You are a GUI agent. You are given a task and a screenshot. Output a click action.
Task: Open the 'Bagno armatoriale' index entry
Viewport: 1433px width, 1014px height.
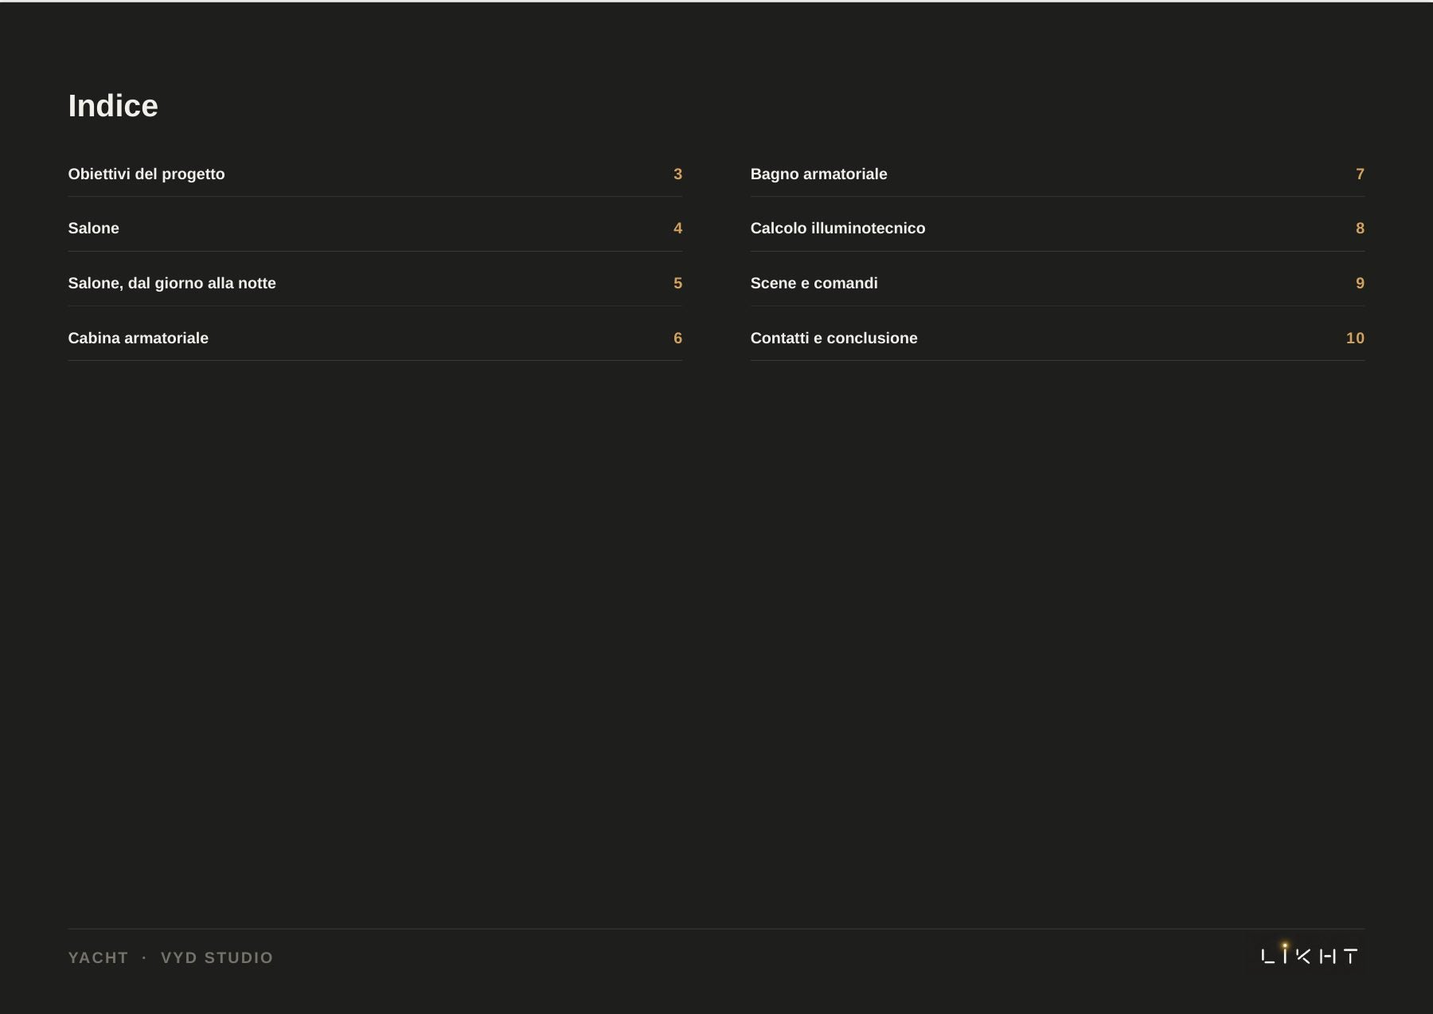(x=1057, y=174)
